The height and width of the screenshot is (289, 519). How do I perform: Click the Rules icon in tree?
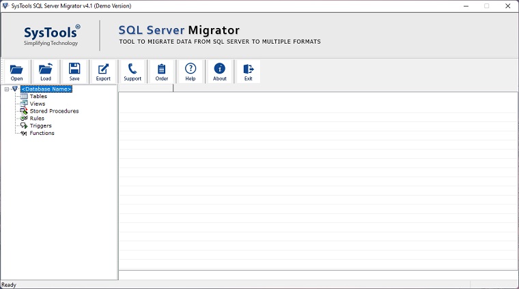(x=24, y=118)
